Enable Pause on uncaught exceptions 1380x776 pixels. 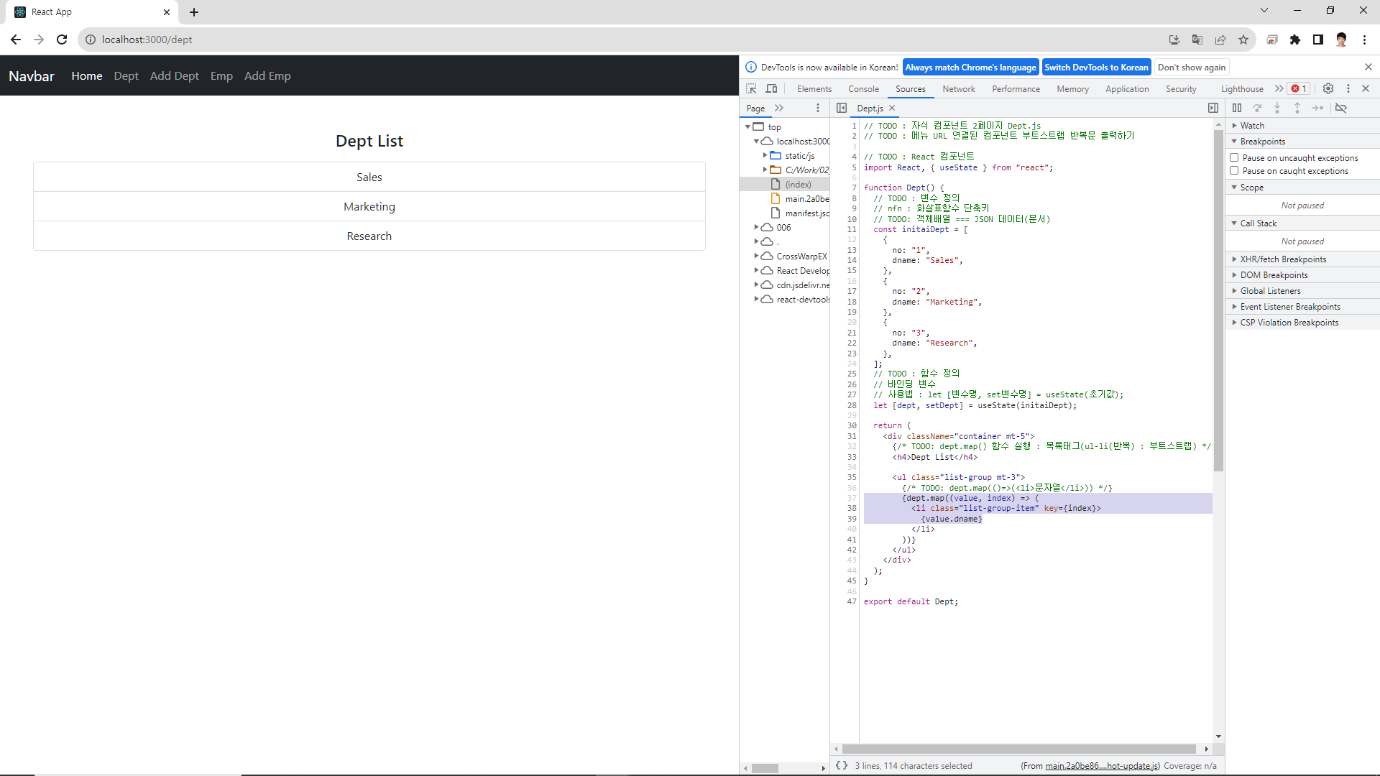(1234, 157)
